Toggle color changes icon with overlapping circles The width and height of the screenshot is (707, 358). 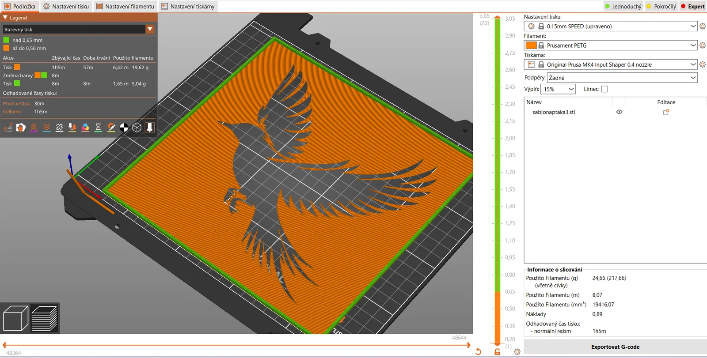85,128
